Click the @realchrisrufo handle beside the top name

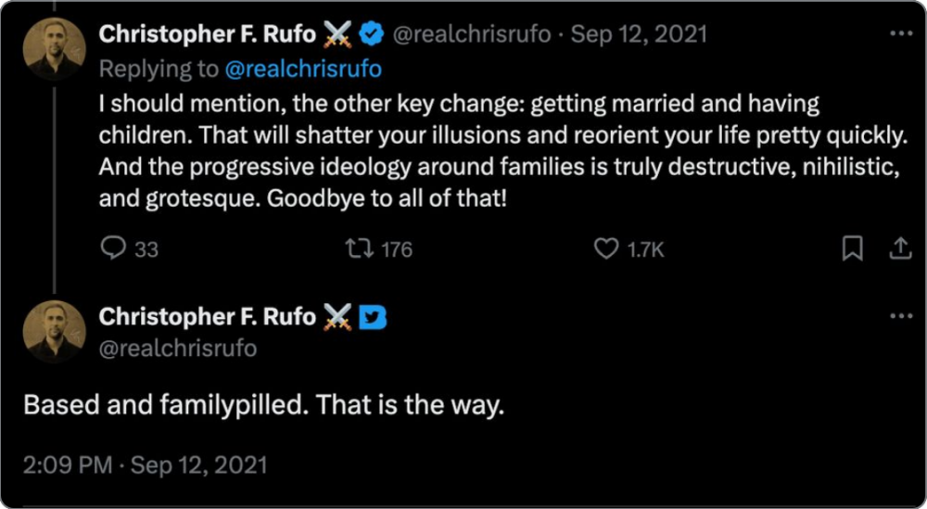click(473, 35)
